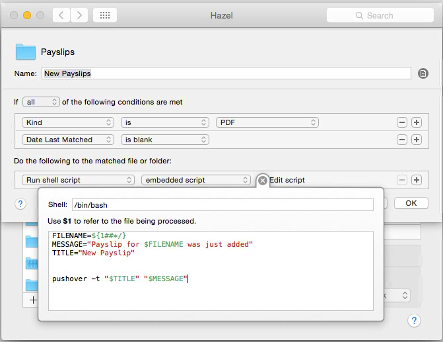
Task: Remove the Date Last Matched condition
Action: 401,140
